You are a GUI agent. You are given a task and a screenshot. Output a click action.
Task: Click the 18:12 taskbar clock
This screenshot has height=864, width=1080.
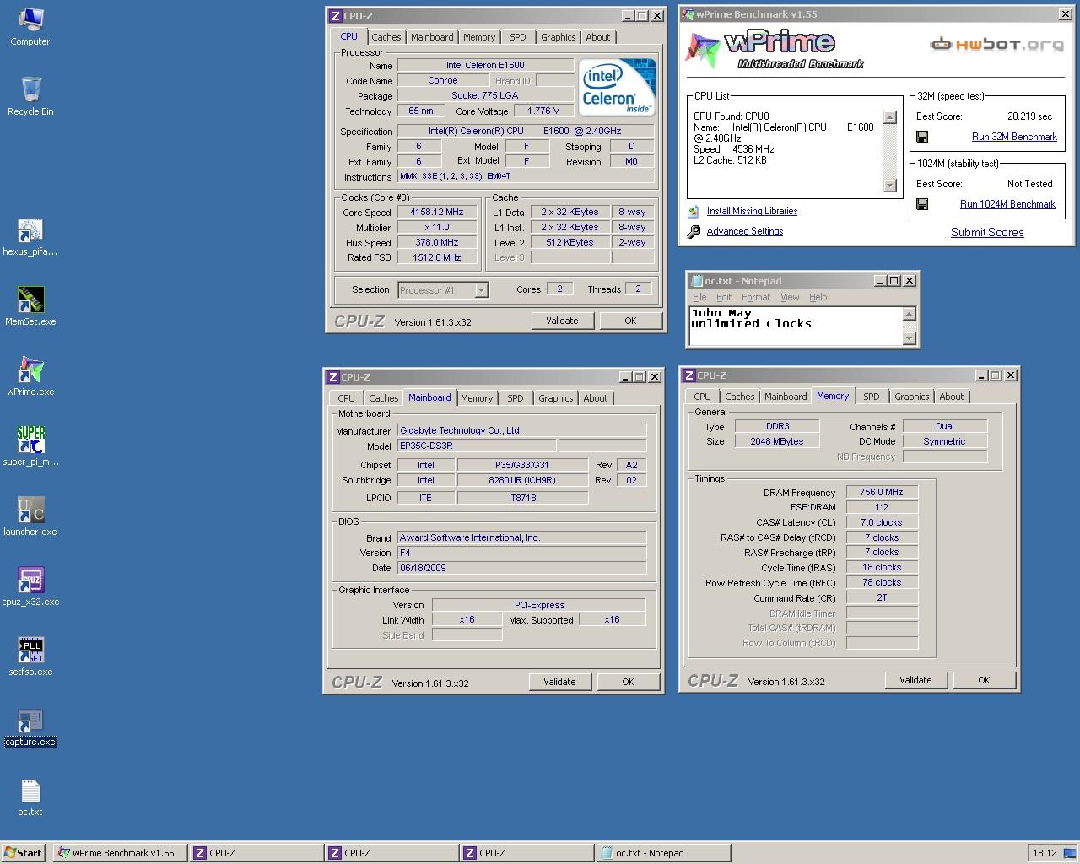[1045, 853]
